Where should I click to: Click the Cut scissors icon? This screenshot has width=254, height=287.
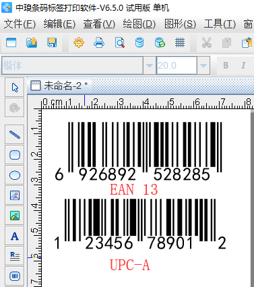coord(207,42)
